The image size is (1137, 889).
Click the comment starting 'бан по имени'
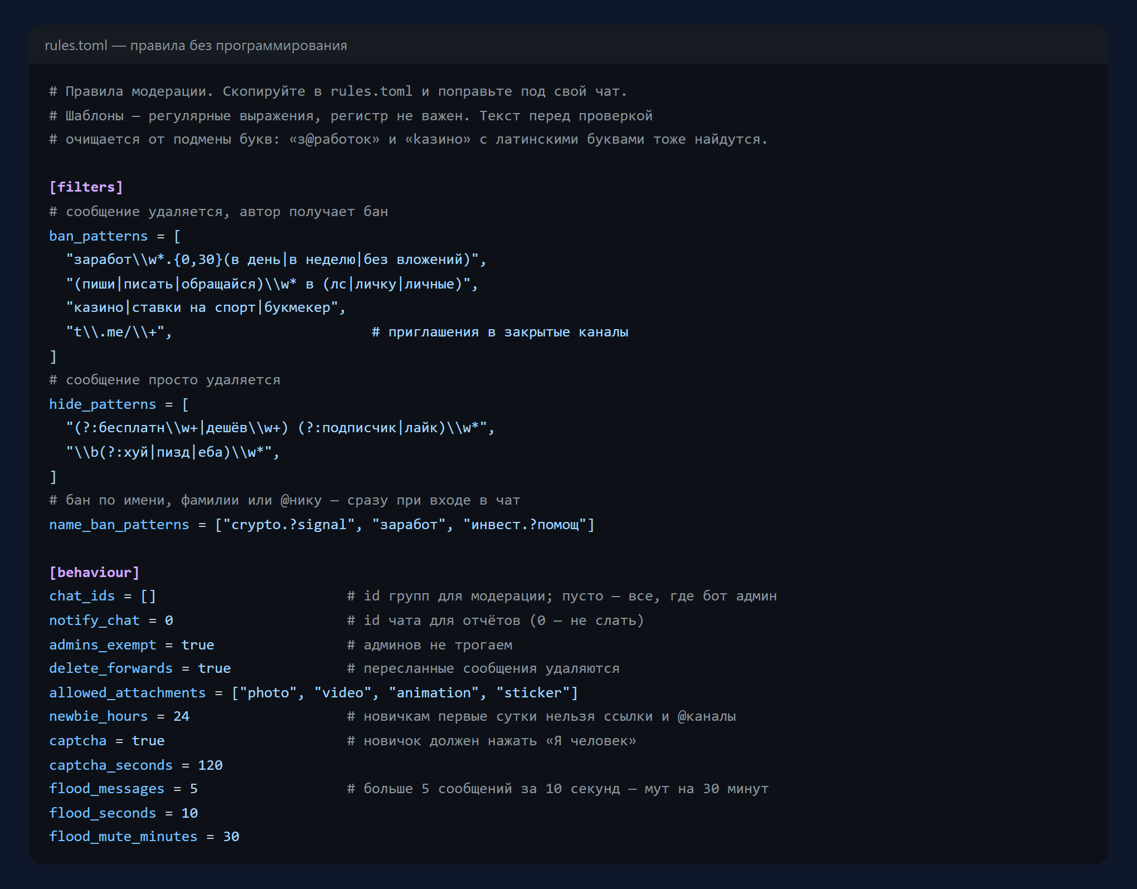tap(285, 500)
